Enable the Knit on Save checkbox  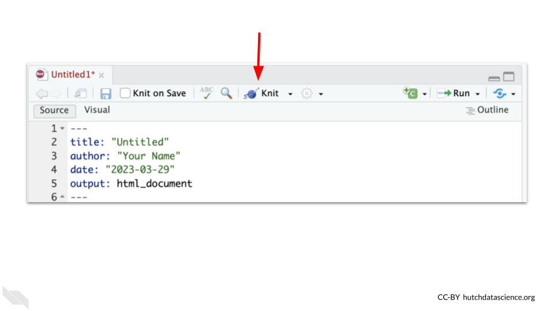pos(125,93)
